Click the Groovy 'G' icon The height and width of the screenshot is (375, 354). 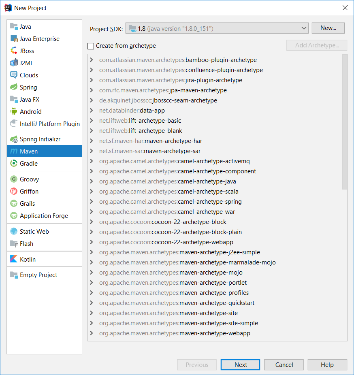click(14, 179)
